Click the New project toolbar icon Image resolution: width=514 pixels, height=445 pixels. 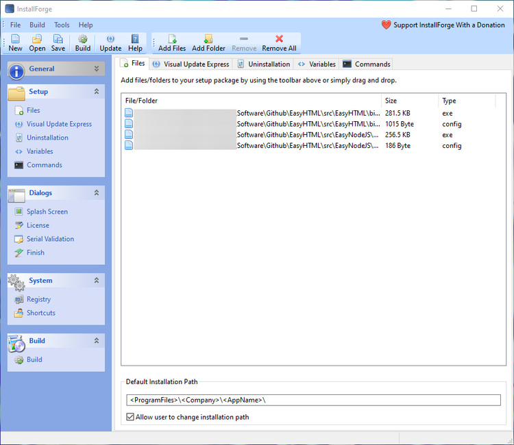click(15, 39)
